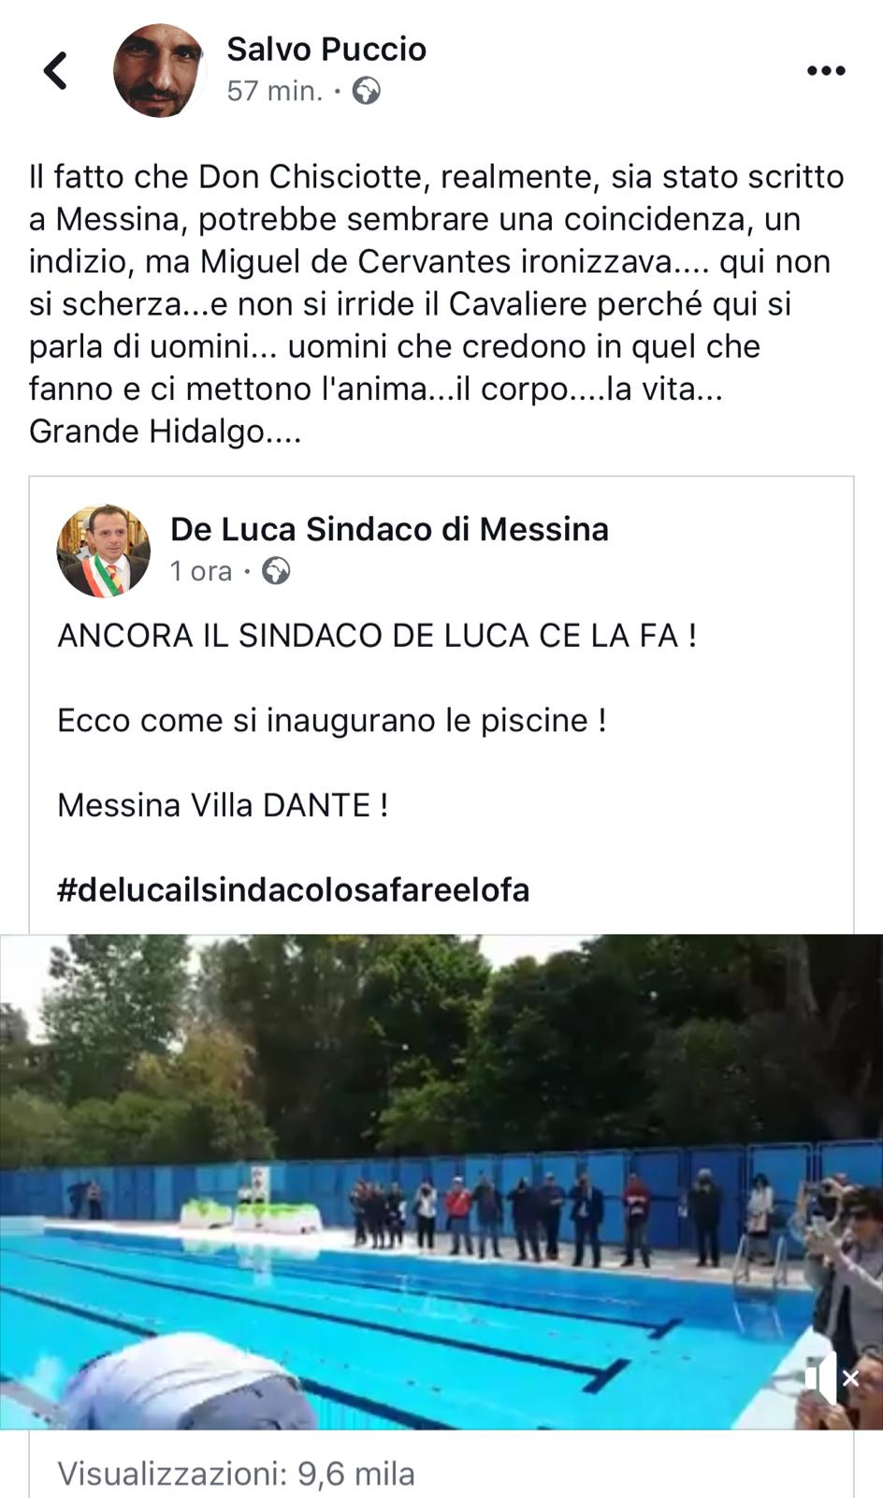Tap the Ecco come si inaugurano le piscine line

click(332, 721)
